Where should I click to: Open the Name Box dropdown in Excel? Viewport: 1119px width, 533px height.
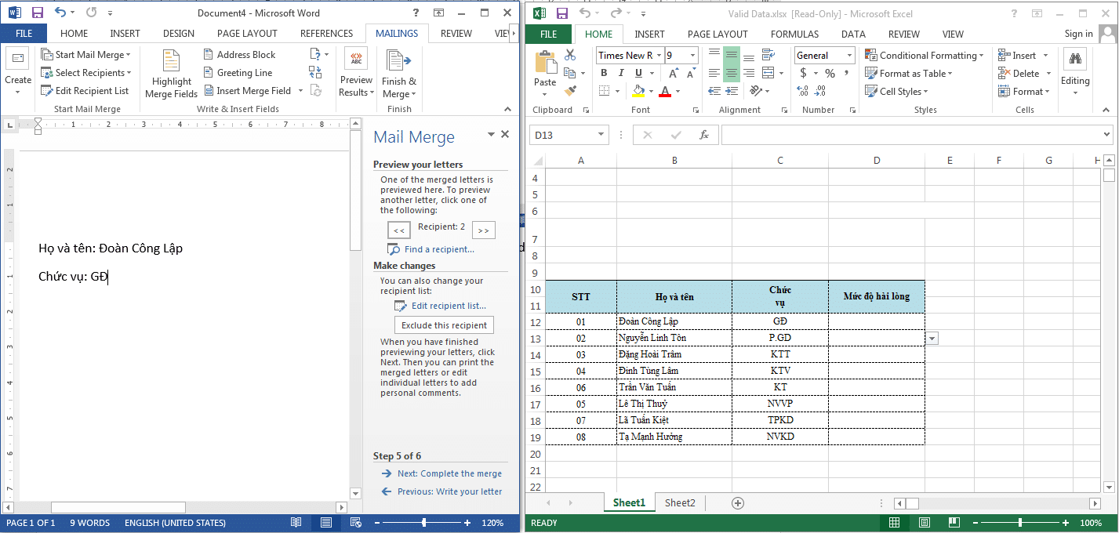click(601, 135)
